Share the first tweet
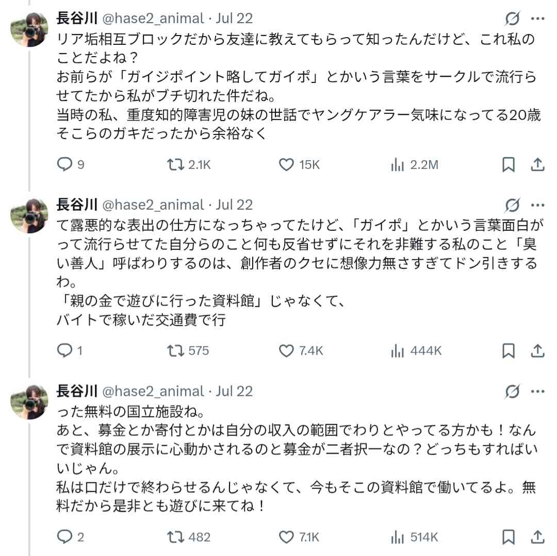This screenshot has height=556, width=557. [x=537, y=164]
